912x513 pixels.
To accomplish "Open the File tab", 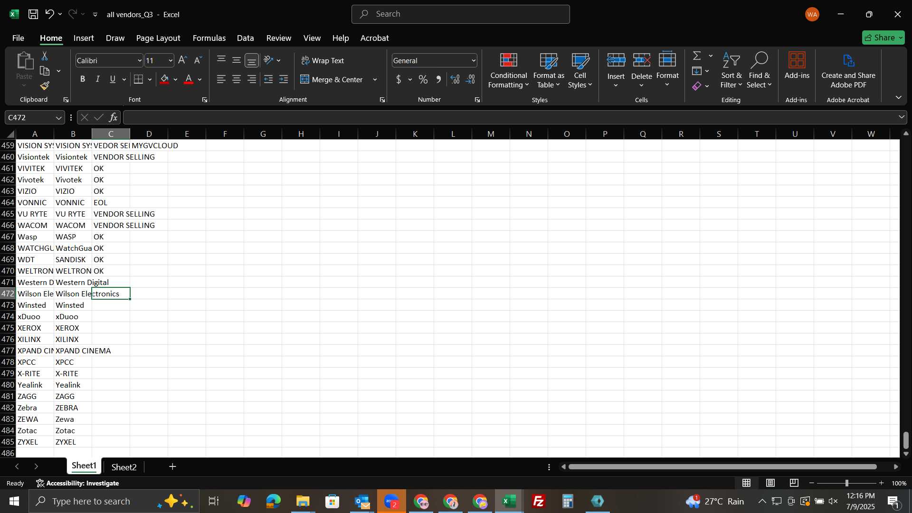I will click(18, 38).
